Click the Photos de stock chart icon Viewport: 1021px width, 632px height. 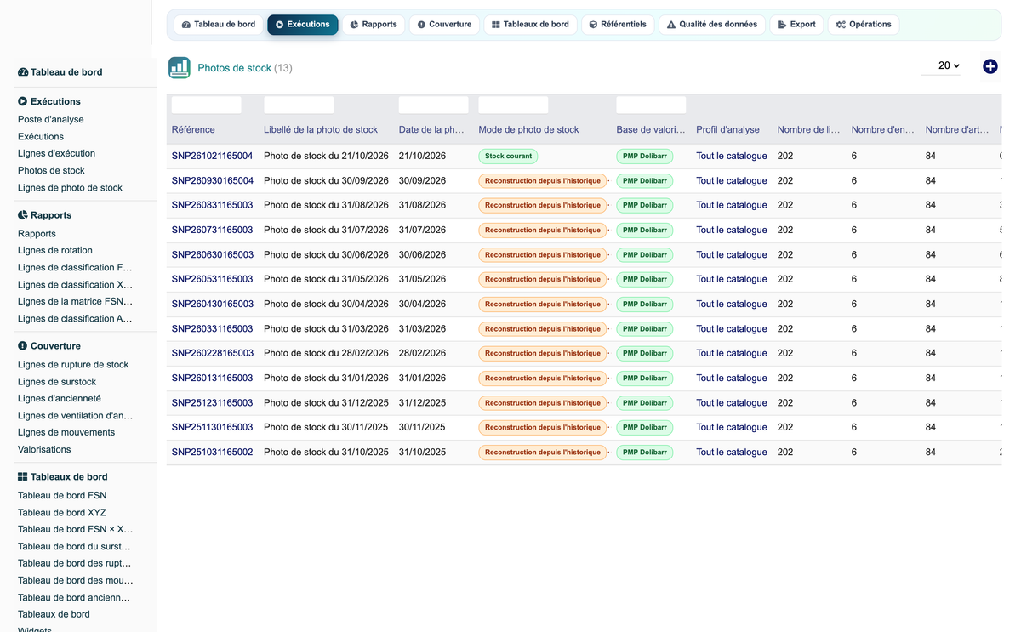(x=180, y=68)
